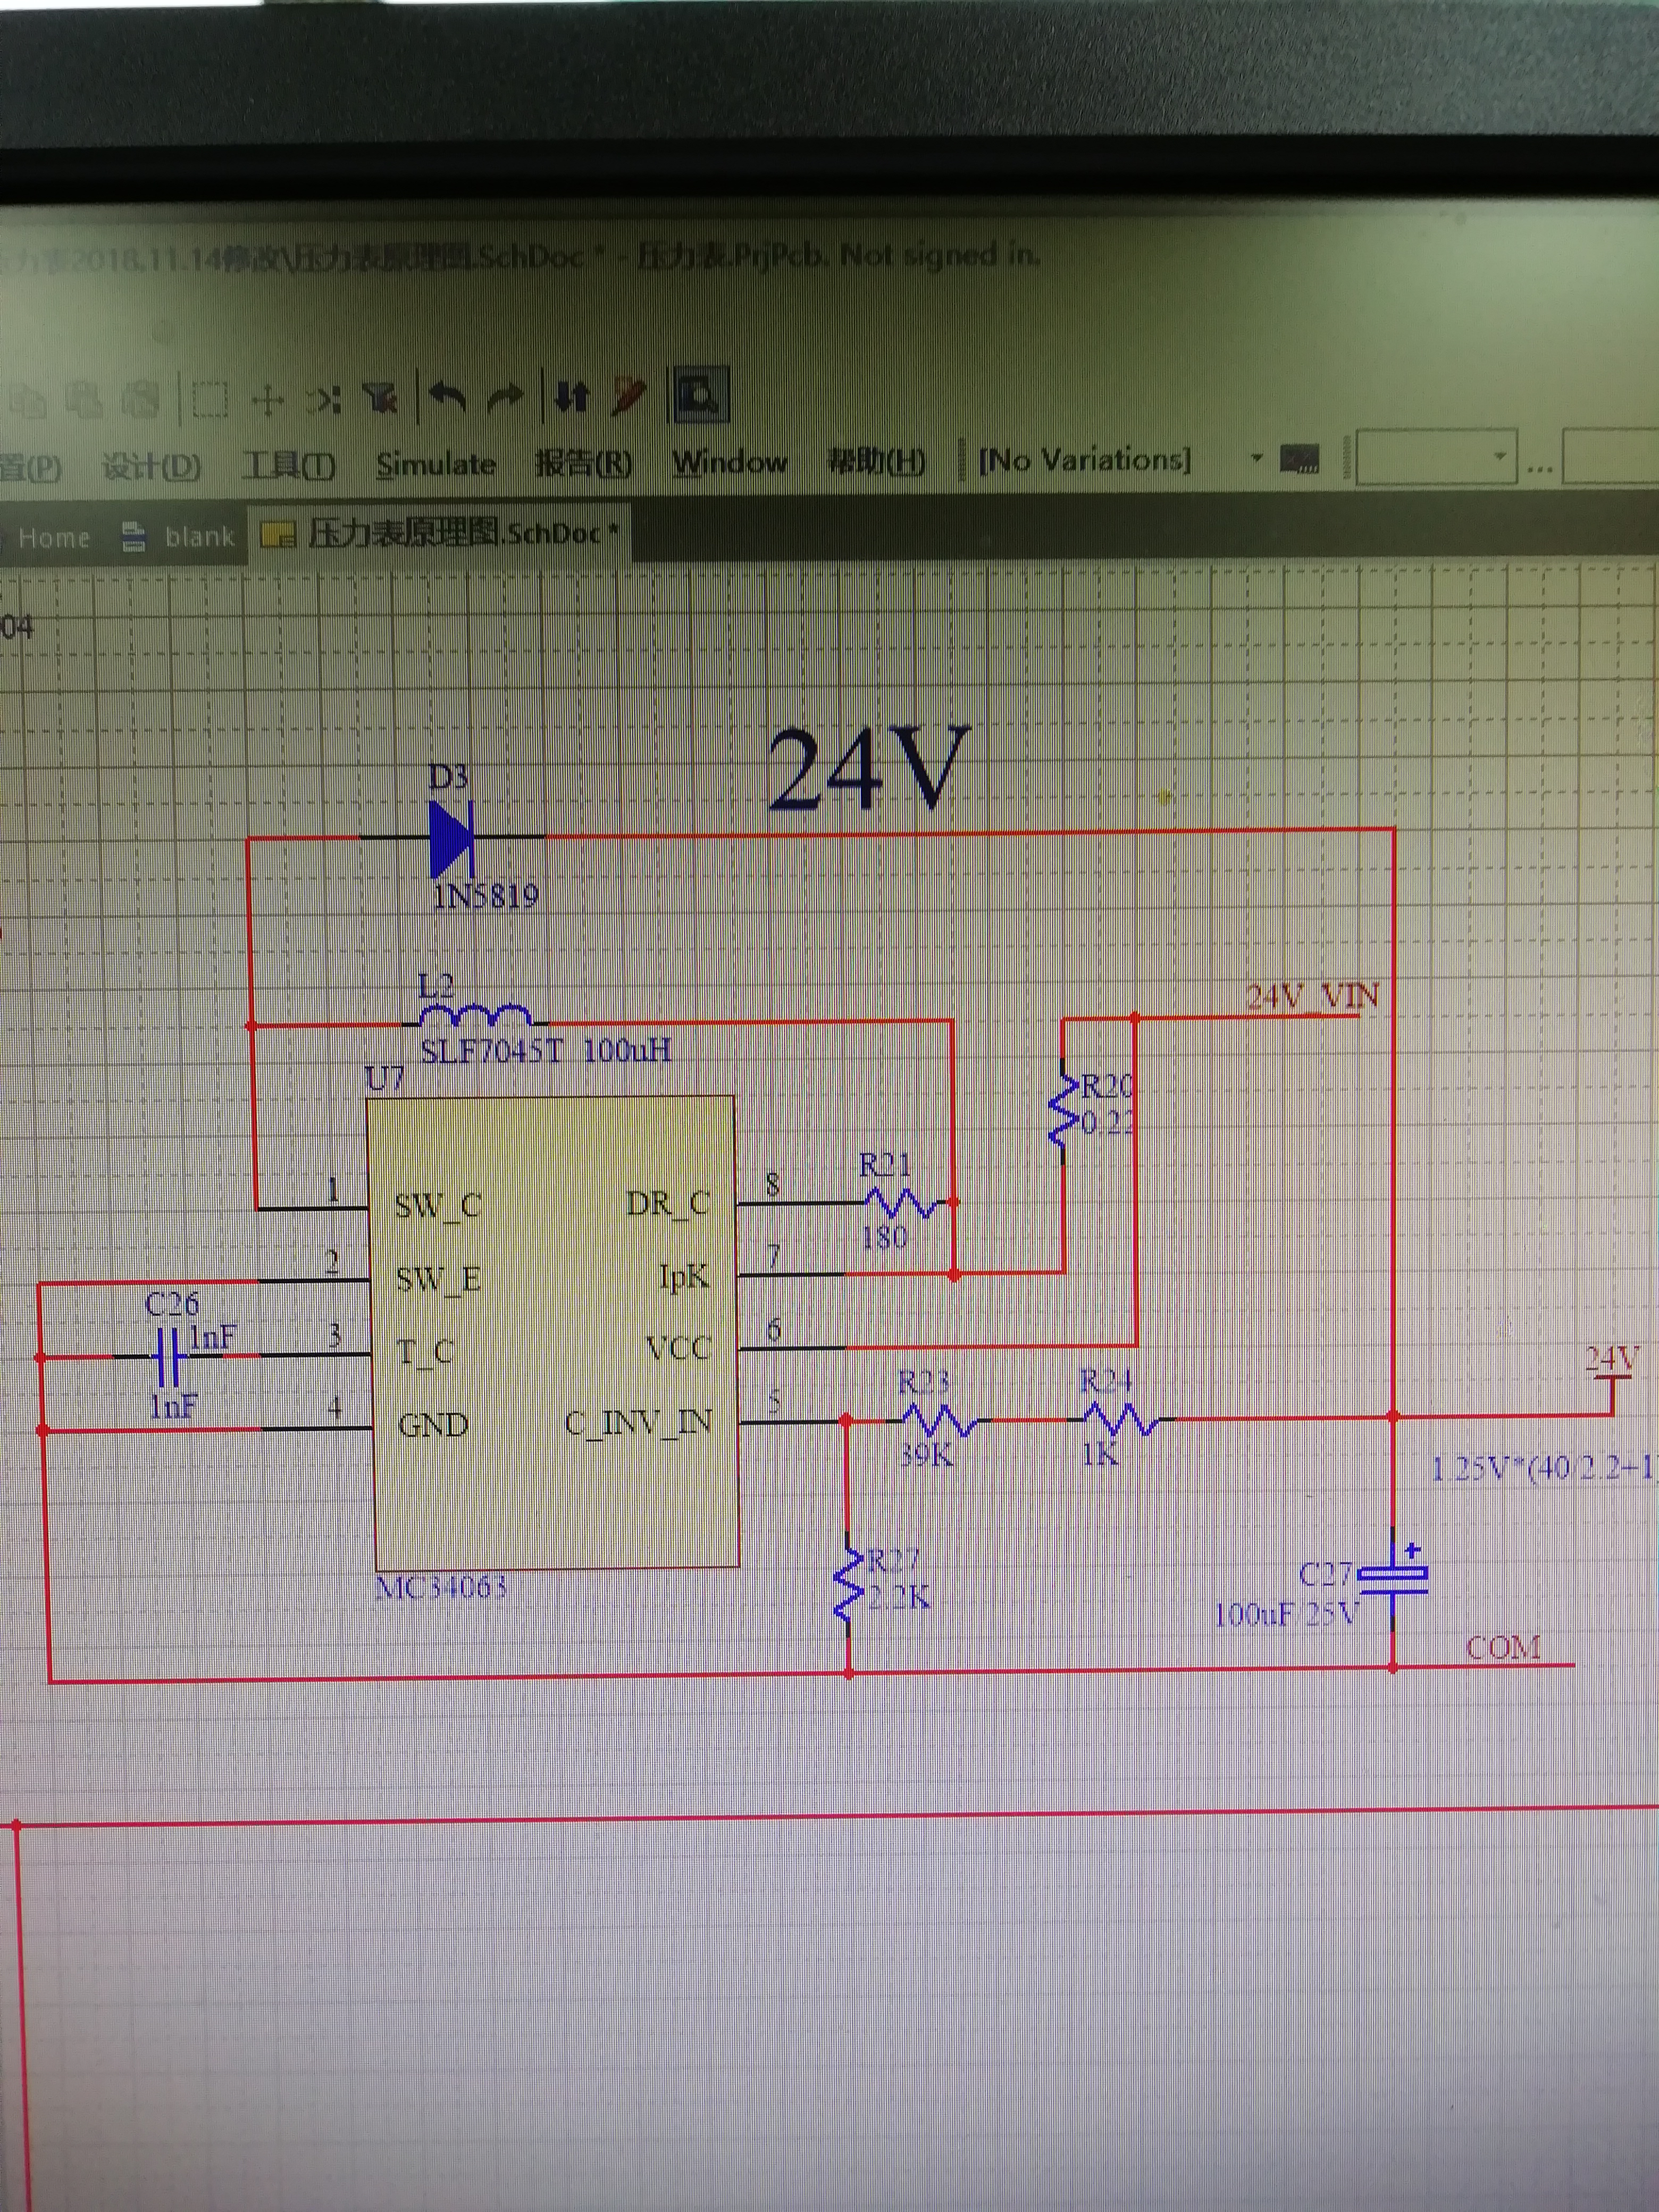Open the 报告(R) menu
This screenshot has height=2212, width=1659.
pyautogui.click(x=583, y=463)
